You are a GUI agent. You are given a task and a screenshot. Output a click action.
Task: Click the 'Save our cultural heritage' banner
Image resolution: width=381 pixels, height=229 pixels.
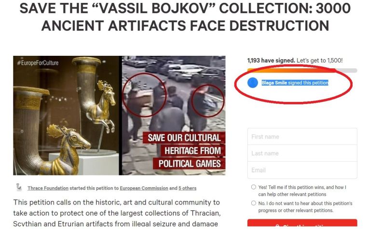(x=184, y=151)
